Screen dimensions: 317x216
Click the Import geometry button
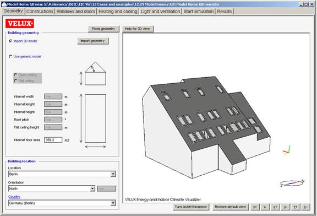[x=93, y=41]
